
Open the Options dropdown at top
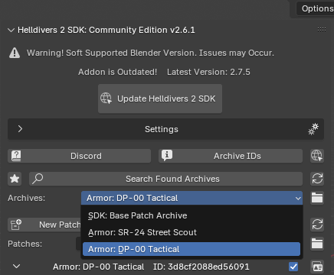click(315, 8)
